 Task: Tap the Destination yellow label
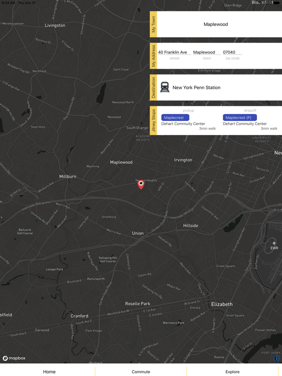(153, 88)
